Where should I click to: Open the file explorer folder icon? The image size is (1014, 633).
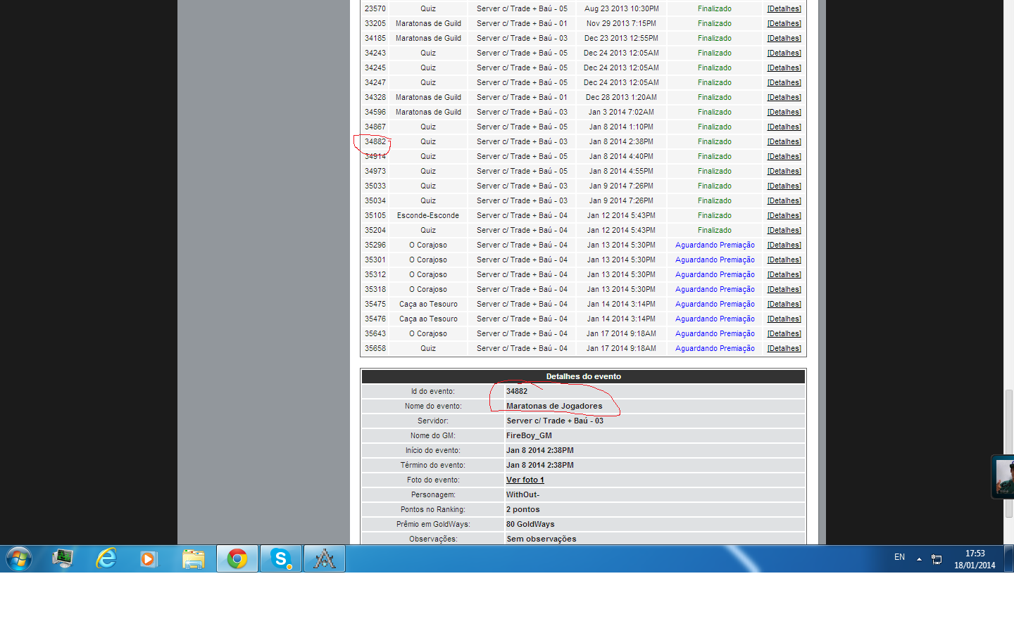coord(193,558)
